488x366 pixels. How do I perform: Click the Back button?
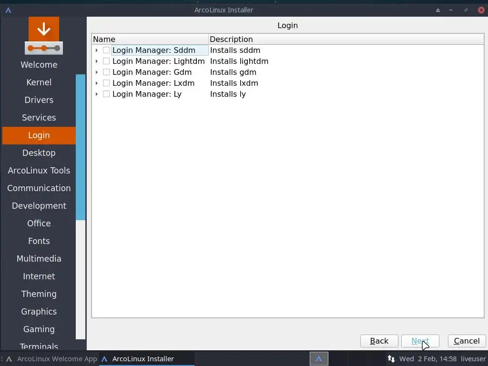click(379, 341)
